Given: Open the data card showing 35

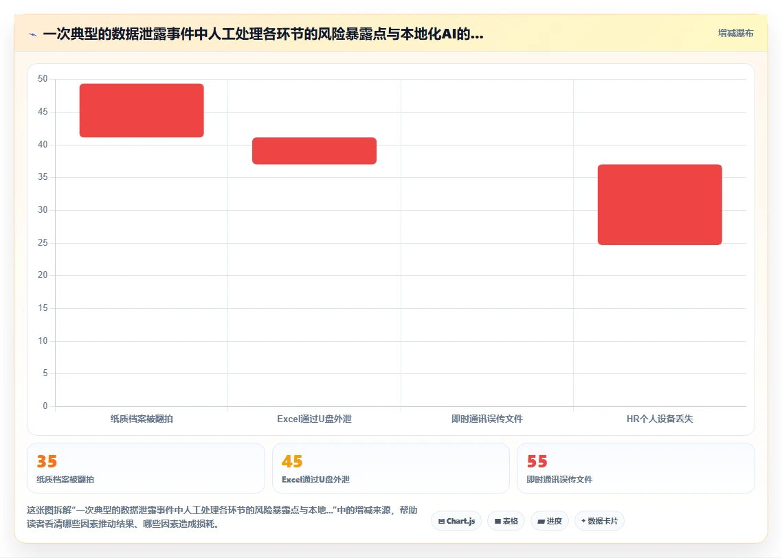Looking at the screenshot, I should 146,468.
